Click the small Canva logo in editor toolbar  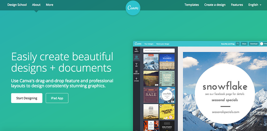click(x=138, y=44)
